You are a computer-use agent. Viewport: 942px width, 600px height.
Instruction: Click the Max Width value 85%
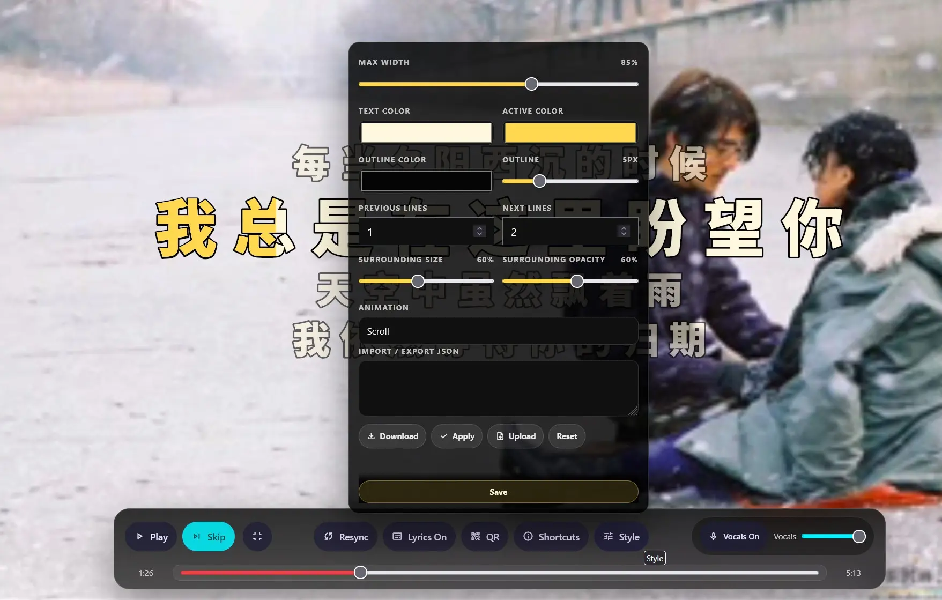pyautogui.click(x=629, y=62)
